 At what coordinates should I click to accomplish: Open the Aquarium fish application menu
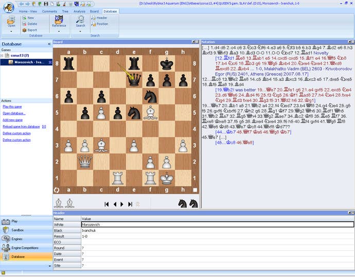click(9, 8)
